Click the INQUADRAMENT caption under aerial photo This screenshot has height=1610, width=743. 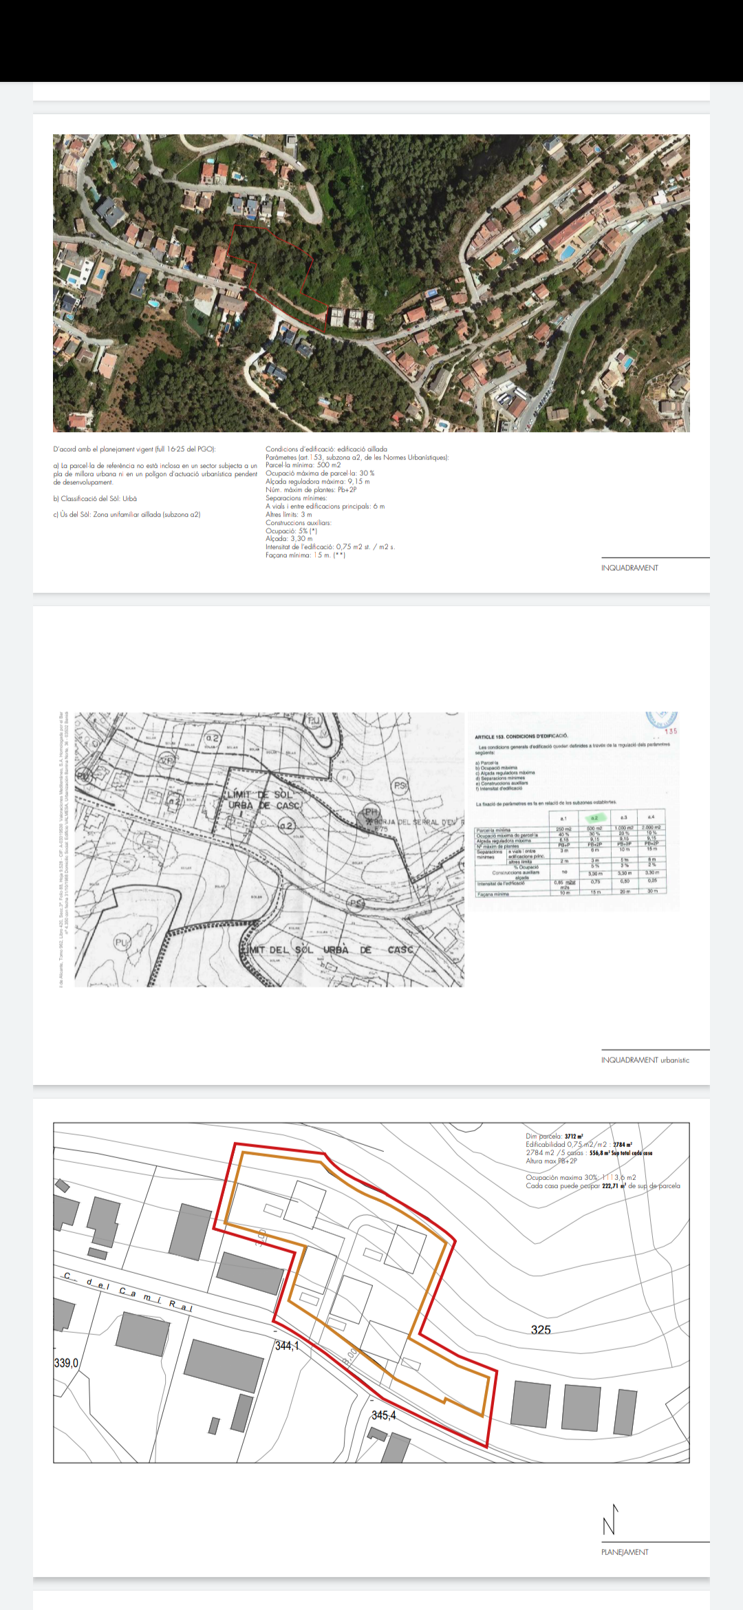click(x=629, y=568)
